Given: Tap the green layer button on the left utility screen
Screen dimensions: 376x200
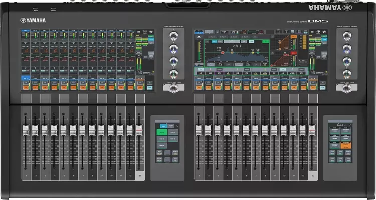Looking at the screenshot, I should tap(162, 132).
